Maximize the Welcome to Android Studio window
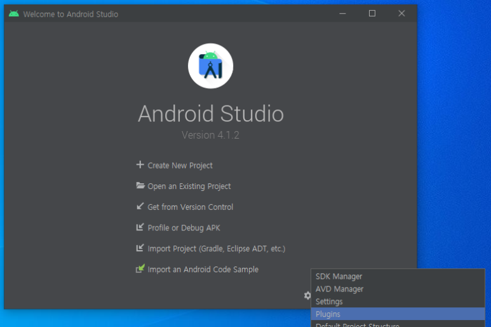Image resolution: width=491 pixels, height=327 pixels. tap(372, 13)
